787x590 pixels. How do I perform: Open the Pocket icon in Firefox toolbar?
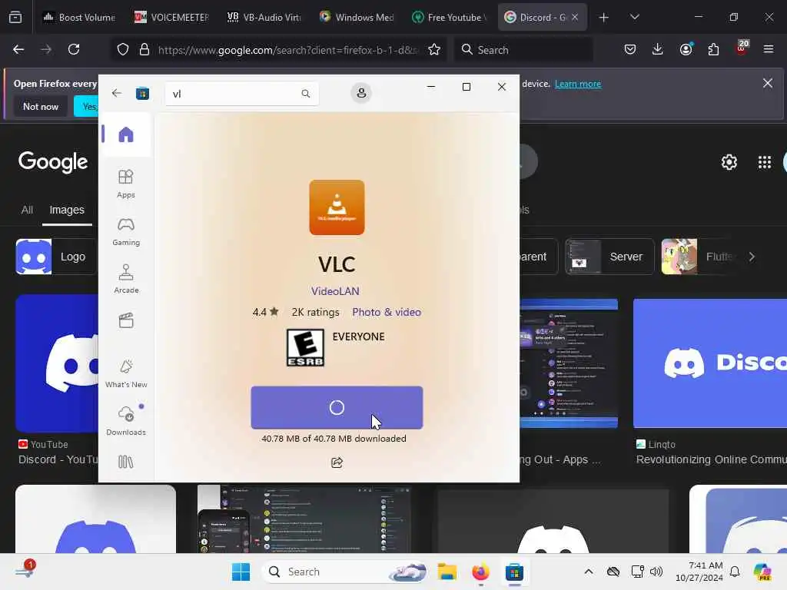tap(630, 49)
